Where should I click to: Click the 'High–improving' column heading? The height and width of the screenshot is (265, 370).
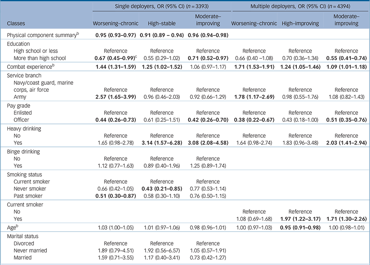point(300,24)
